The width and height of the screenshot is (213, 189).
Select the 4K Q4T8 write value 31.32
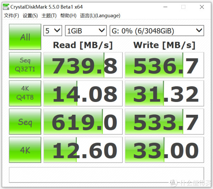pos(164,93)
